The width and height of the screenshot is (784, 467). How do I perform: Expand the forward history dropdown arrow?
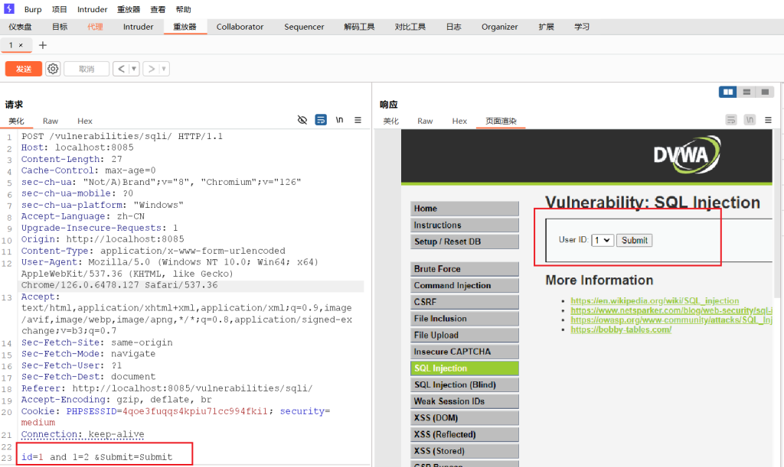point(165,69)
